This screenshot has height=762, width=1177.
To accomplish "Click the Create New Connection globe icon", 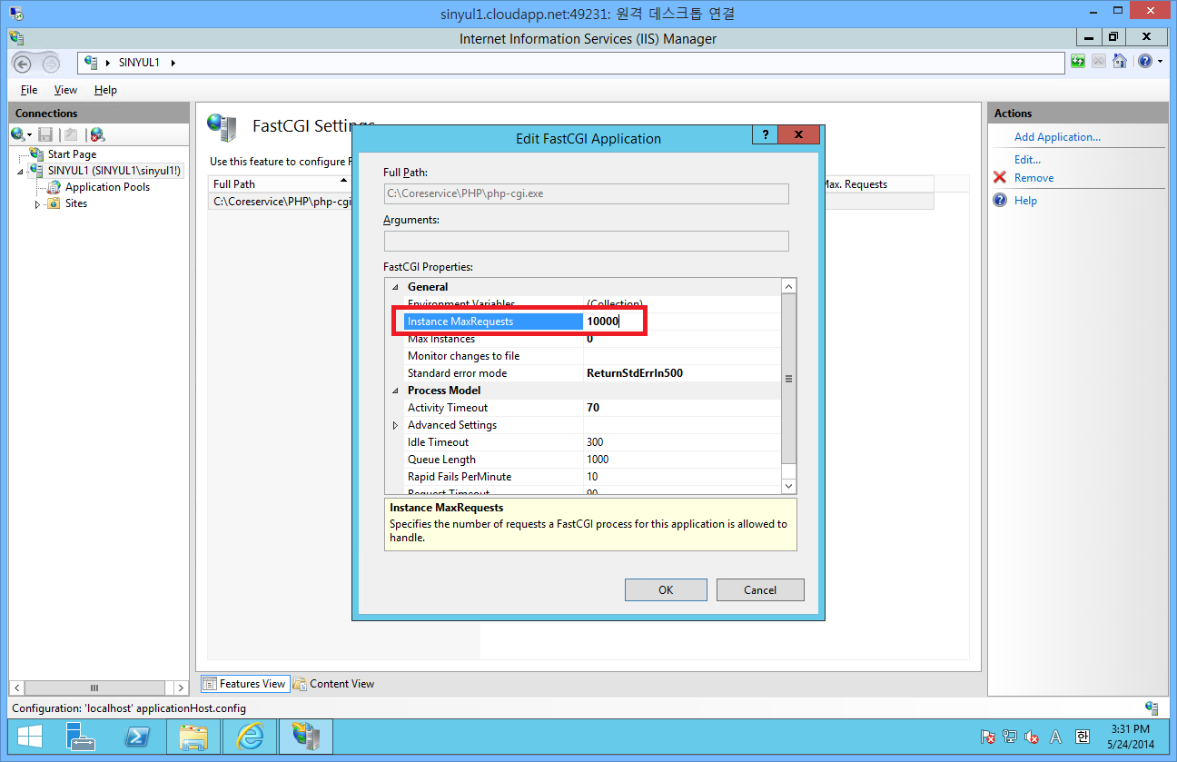I will 18,134.
